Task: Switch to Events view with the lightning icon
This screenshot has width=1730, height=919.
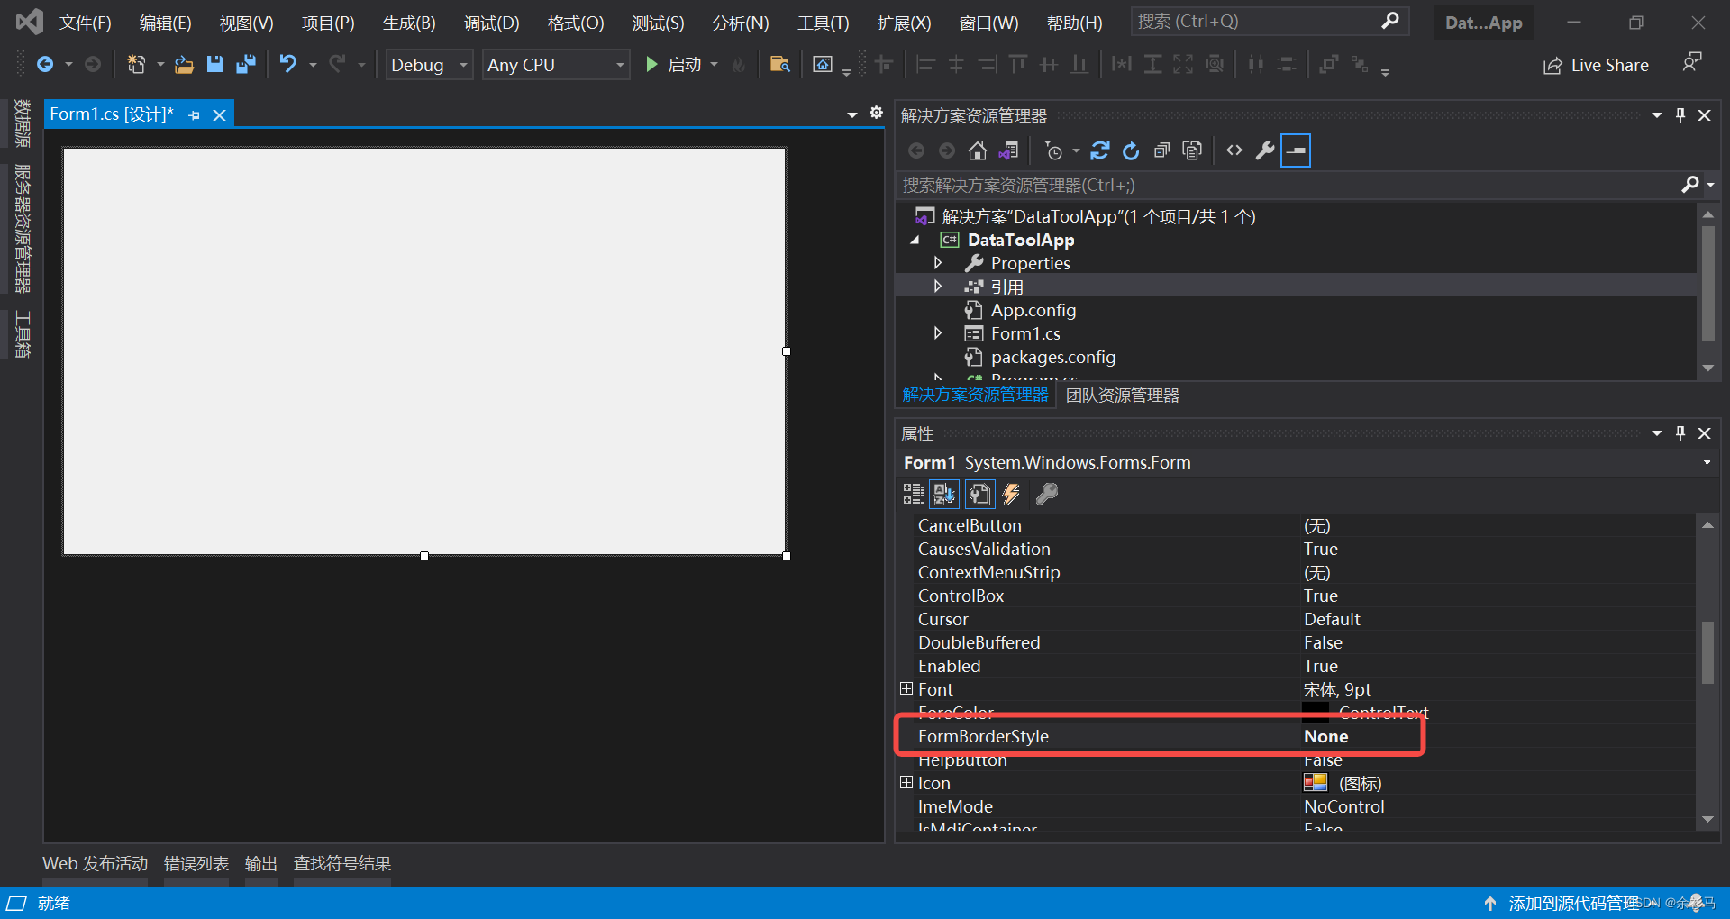Action: 1011,494
